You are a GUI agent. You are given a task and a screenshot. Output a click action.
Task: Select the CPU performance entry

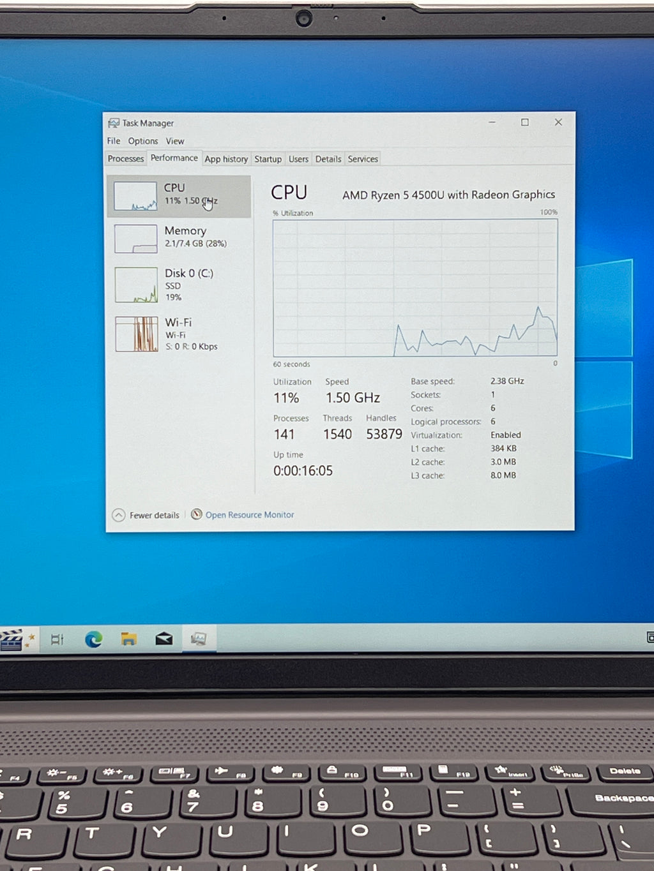click(x=179, y=196)
